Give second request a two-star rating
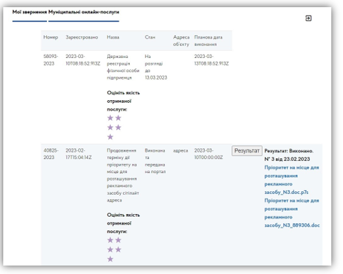The height and width of the screenshot is (274, 343). [118, 240]
